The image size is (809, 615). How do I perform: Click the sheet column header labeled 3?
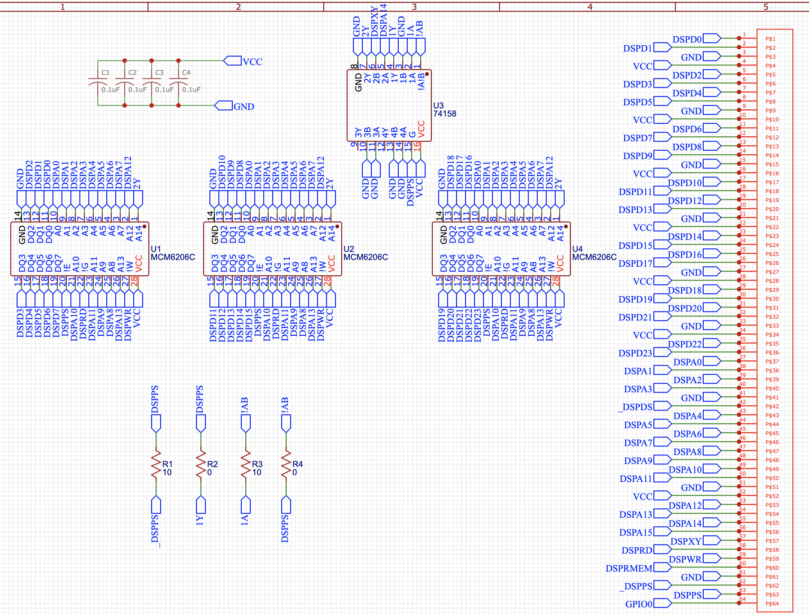(x=414, y=7)
